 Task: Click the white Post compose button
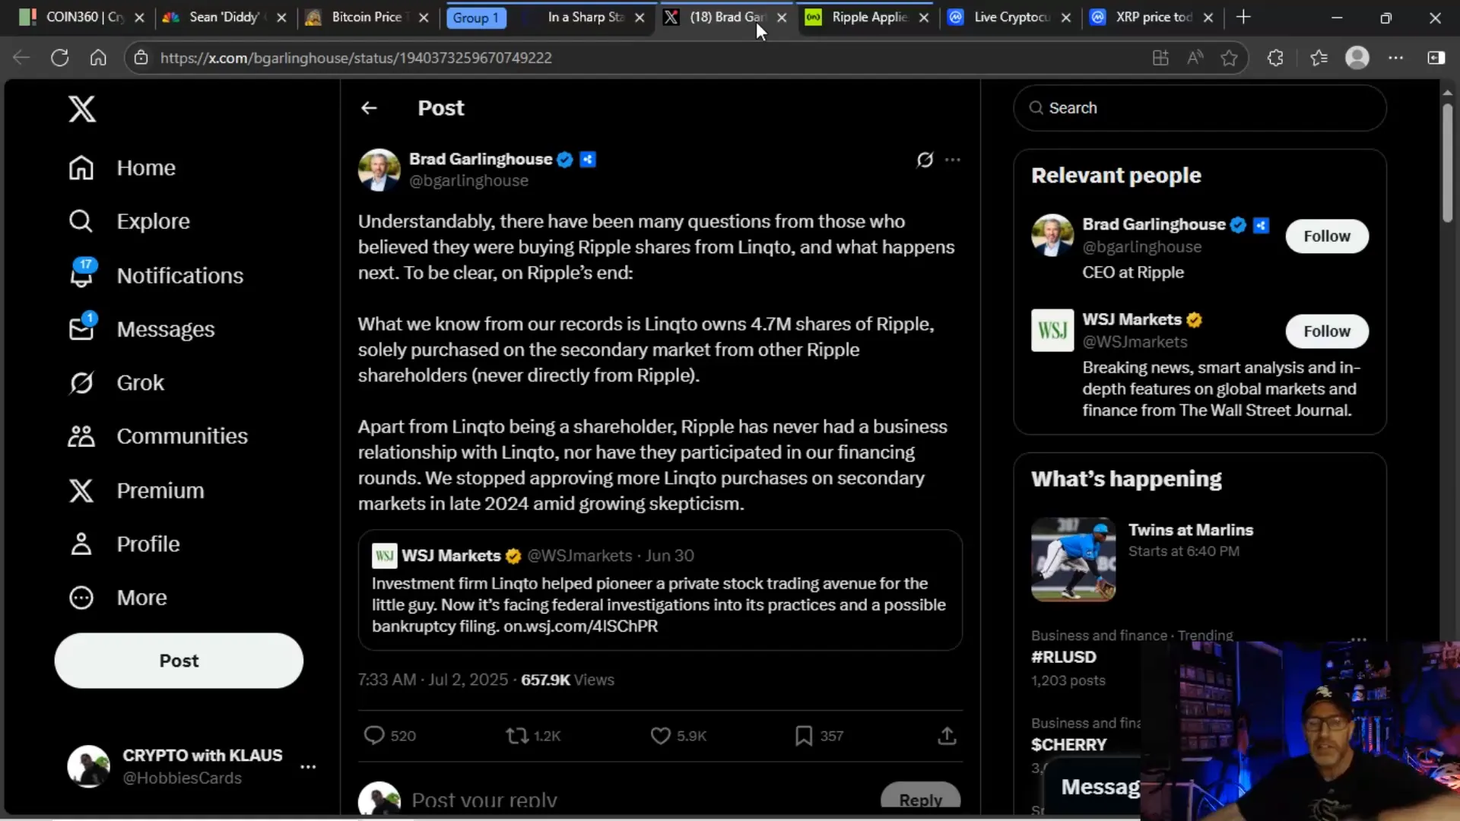pyautogui.click(x=179, y=661)
